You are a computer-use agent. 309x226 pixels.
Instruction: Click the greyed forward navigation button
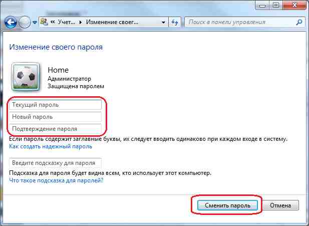click(25, 22)
